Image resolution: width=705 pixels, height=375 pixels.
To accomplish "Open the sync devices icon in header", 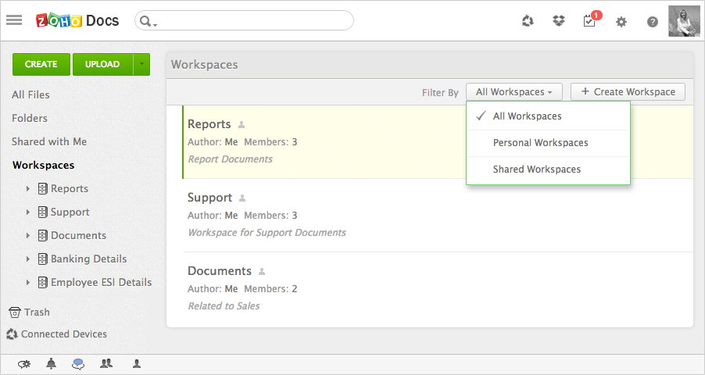I will click(528, 21).
